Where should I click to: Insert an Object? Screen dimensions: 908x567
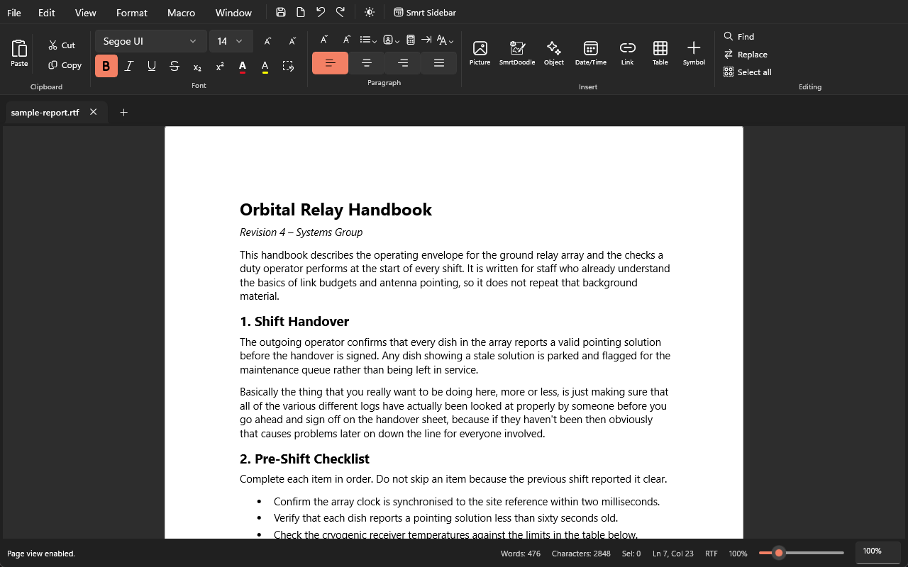tap(554, 53)
